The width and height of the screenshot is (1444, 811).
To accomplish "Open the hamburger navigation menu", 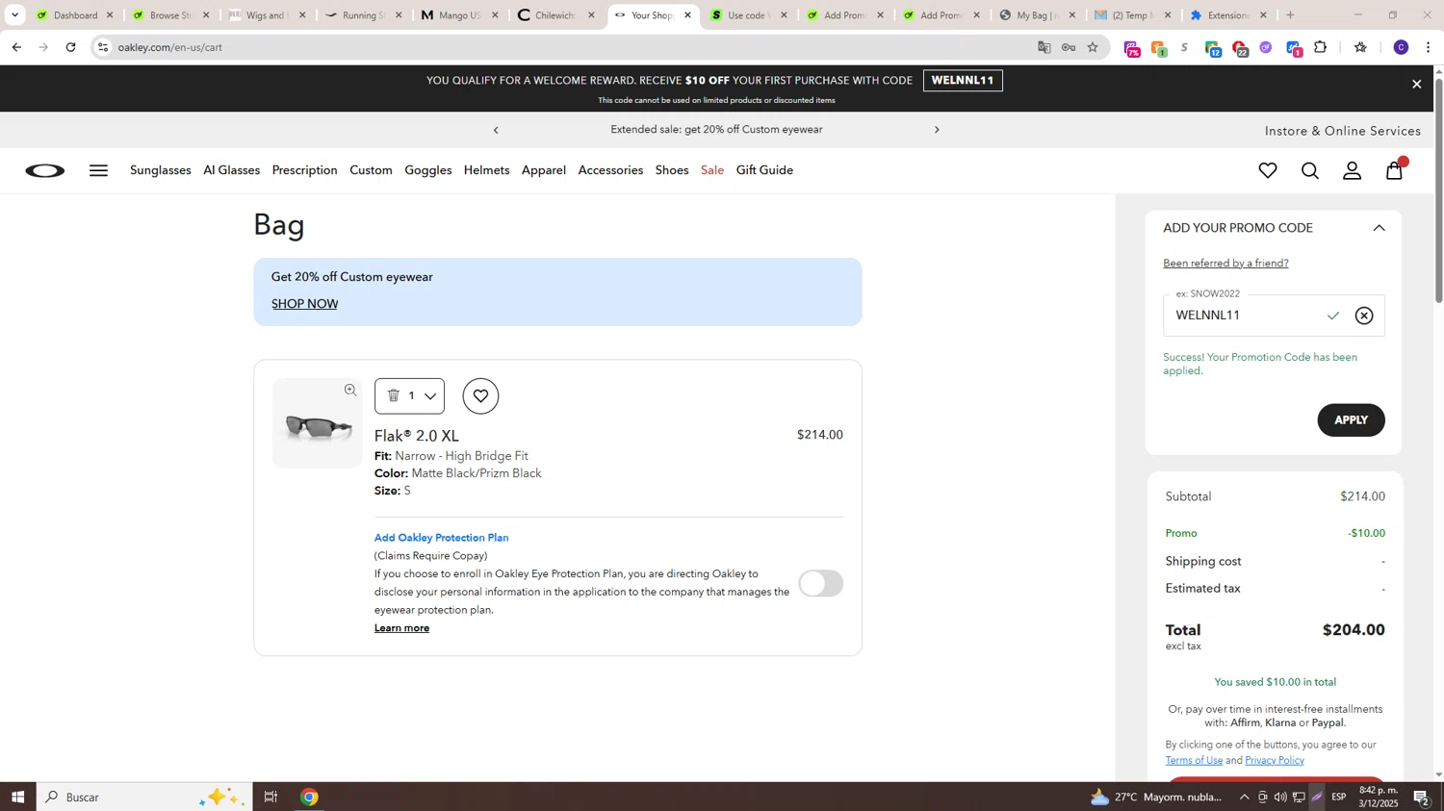I will click(x=98, y=171).
